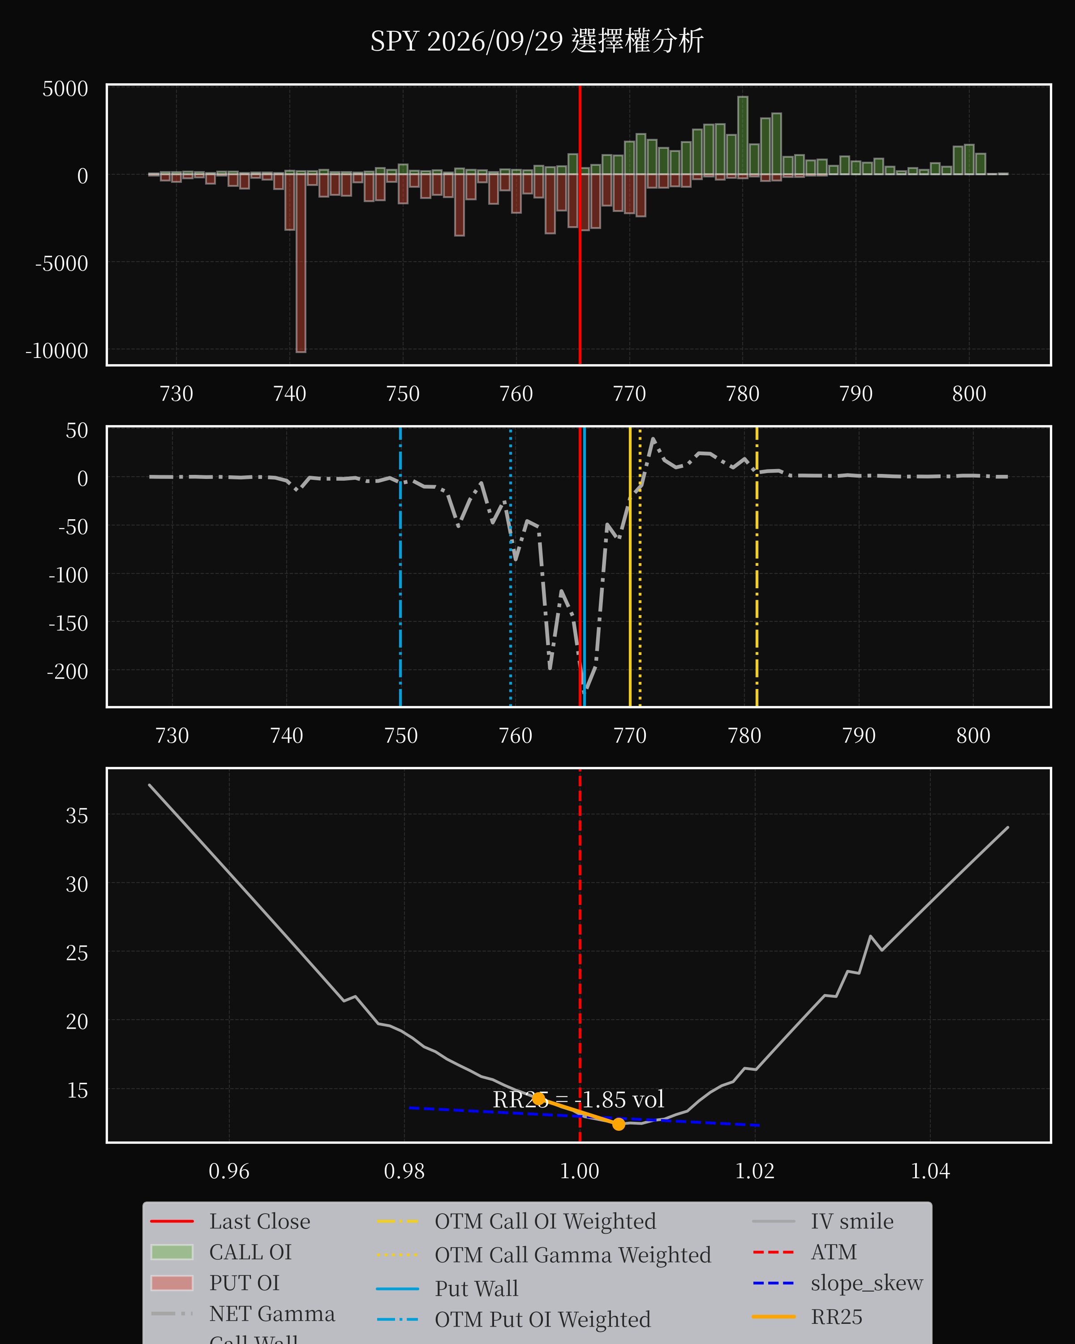
Task: Select the 'NET Gamma' legend label
Action: [272, 1314]
